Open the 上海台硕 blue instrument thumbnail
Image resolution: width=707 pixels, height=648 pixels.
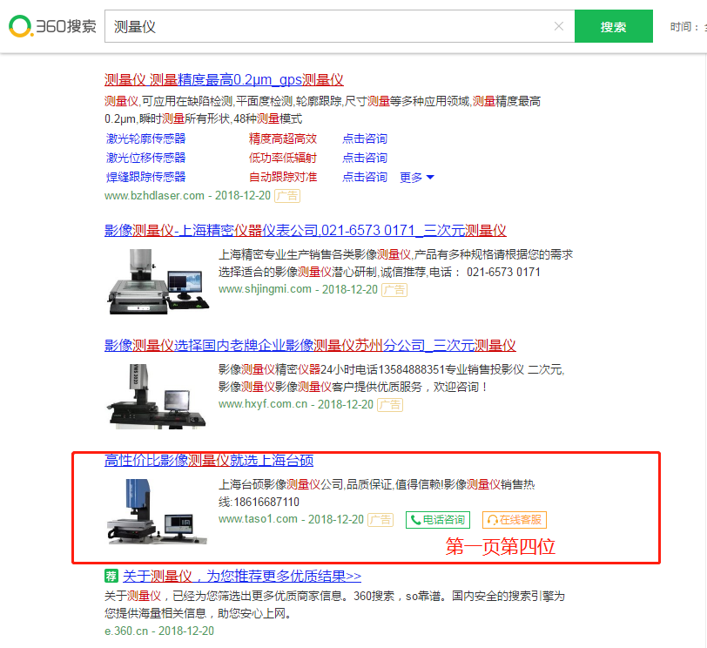(157, 511)
